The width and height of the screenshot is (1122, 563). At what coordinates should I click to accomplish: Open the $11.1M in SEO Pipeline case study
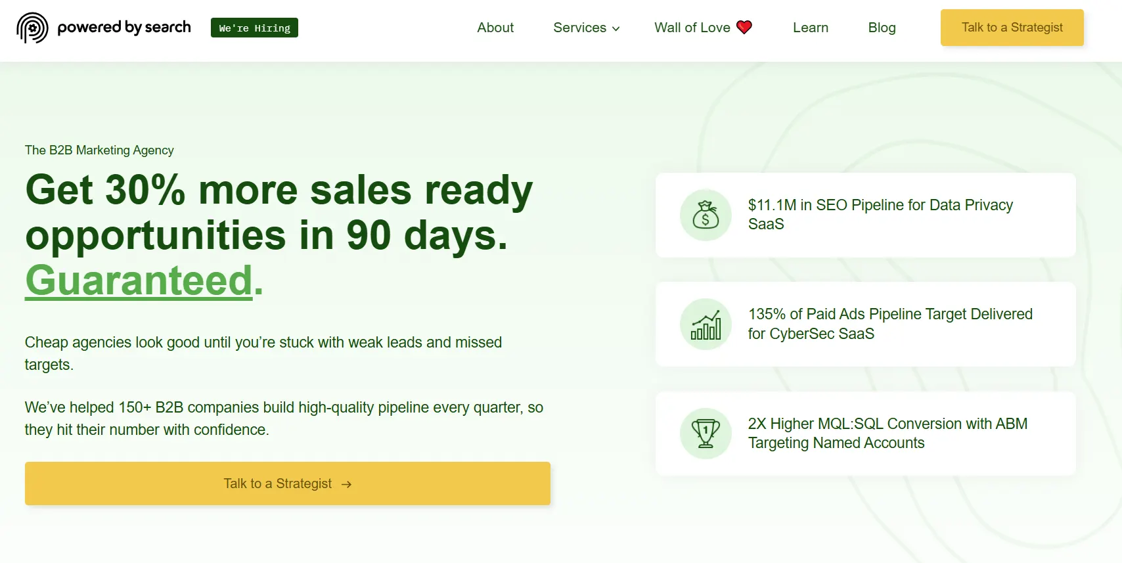click(x=866, y=215)
